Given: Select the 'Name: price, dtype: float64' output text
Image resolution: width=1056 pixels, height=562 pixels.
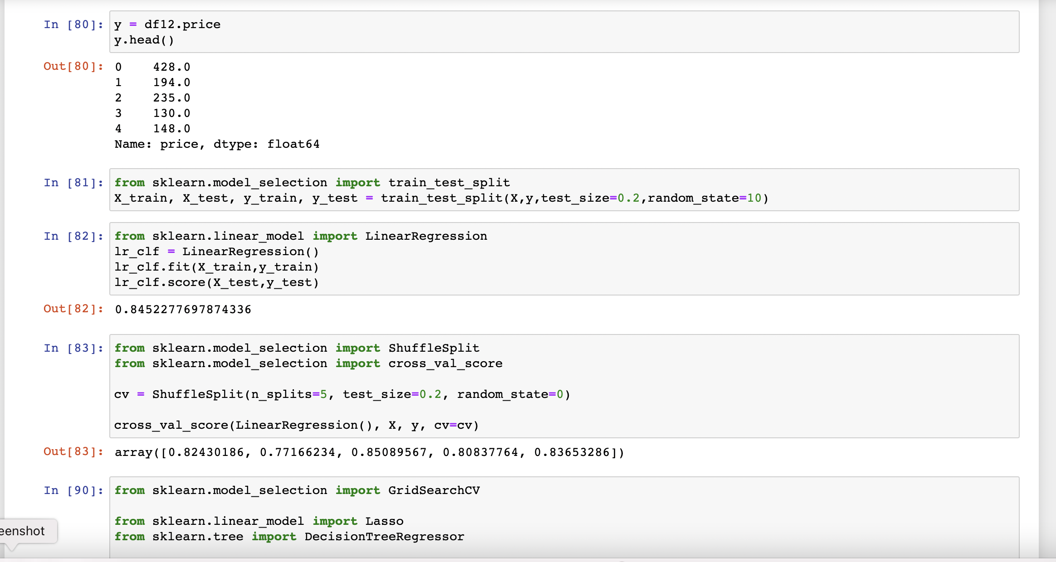Looking at the screenshot, I should coord(216,144).
